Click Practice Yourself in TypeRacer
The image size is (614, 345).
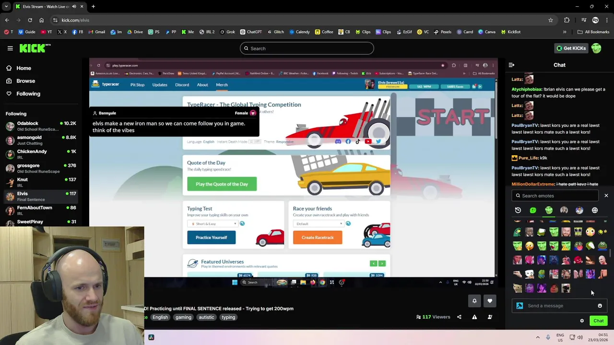point(212,238)
